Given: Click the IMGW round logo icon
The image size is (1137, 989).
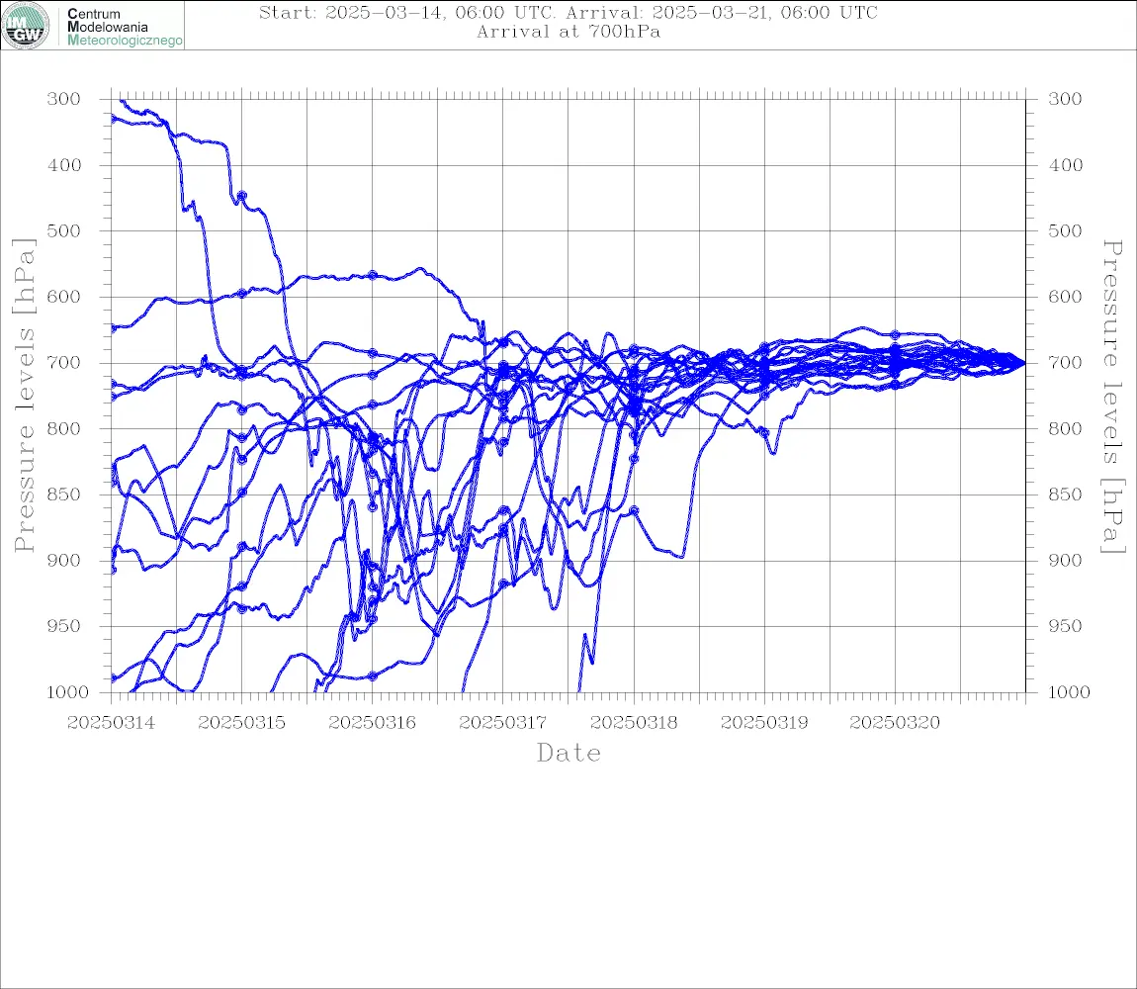Looking at the screenshot, I should point(26,26).
